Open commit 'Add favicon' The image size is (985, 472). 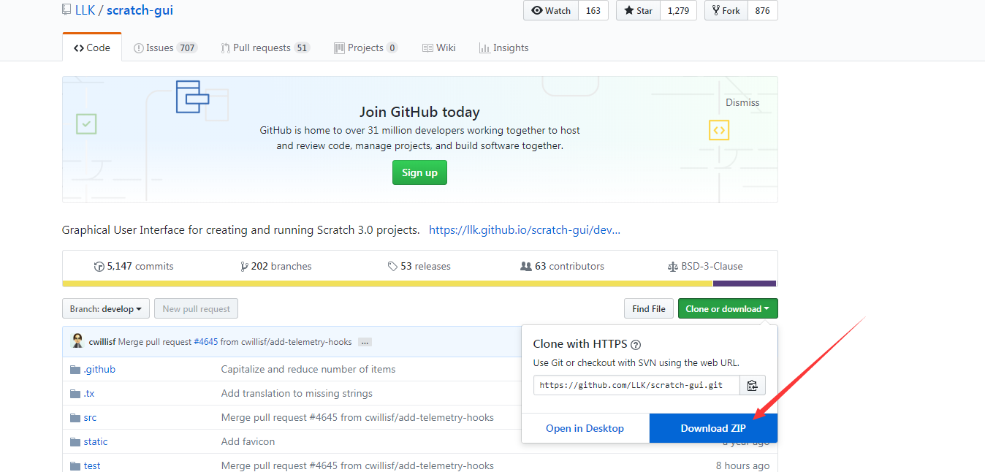(x=248, y=441)
